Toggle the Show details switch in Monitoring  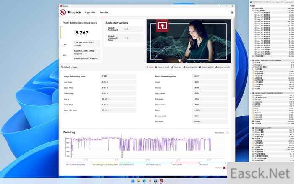(226, 133)
